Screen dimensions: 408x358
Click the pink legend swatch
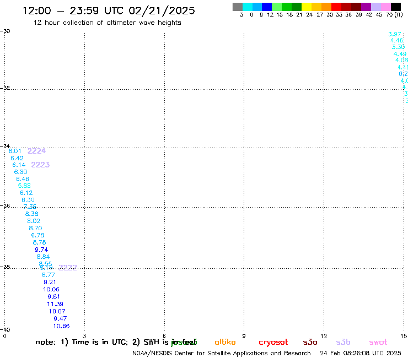tap(386, 7)
